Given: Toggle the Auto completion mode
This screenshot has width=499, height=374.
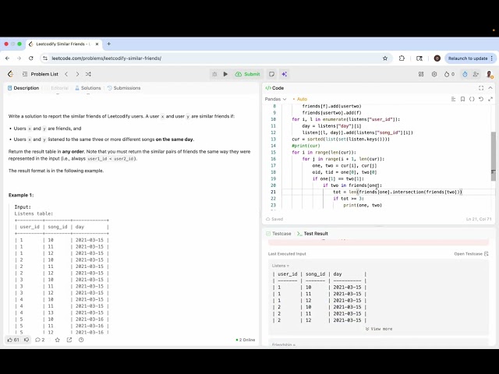Looking at the screenshot, I should [x=299, y=99].
